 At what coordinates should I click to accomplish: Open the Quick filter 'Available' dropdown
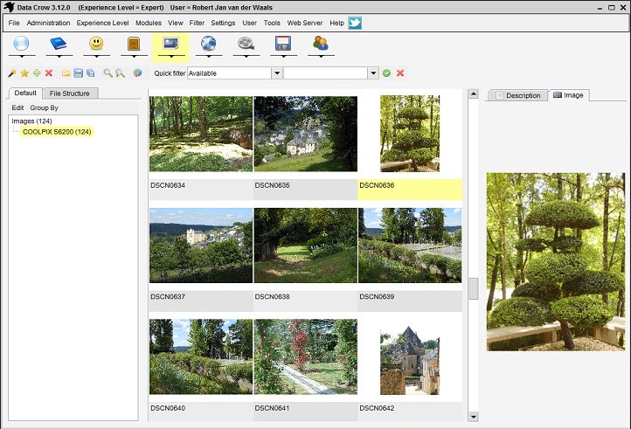click(x=277, y=73)
